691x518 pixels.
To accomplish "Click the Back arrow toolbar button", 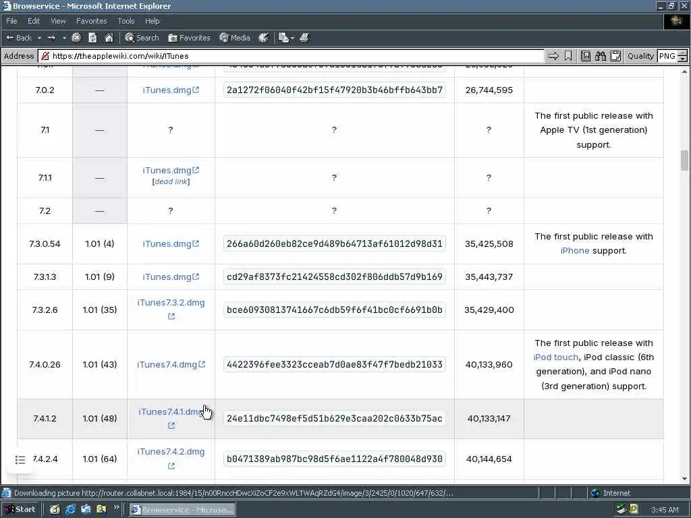I will [18, 38].
